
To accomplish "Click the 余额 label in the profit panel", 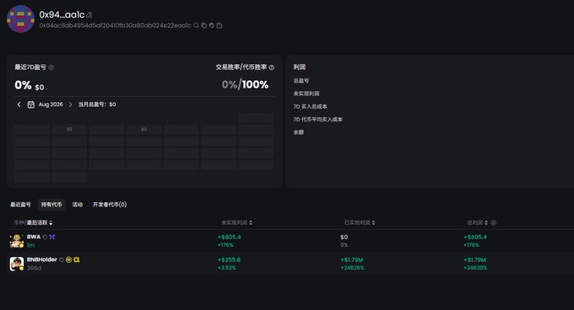I will [298, 132].
